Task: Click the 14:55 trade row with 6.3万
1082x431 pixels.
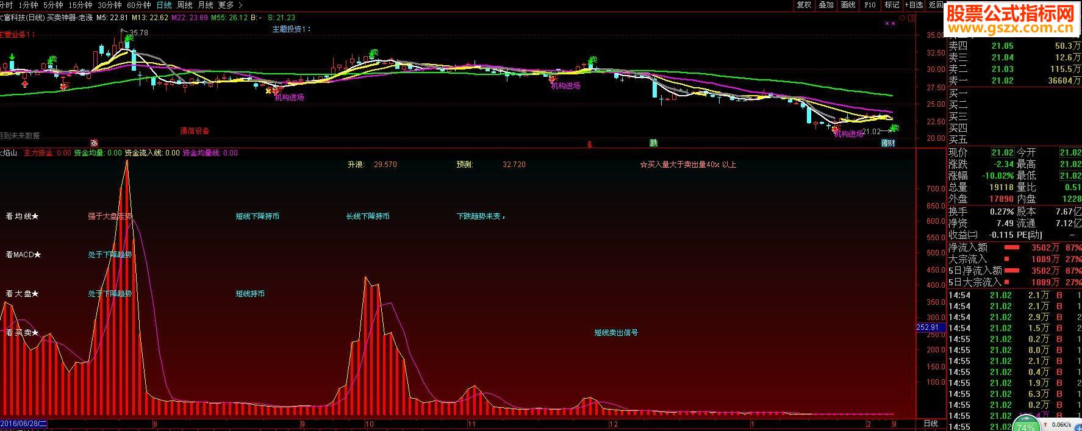Action: [1014, 394]
